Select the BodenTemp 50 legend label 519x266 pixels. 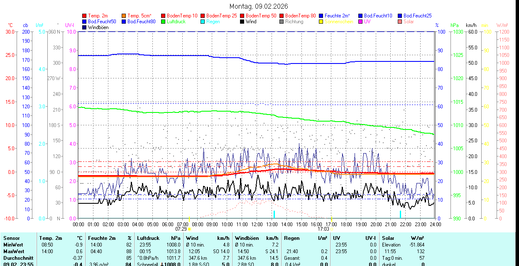coord(261,16)
